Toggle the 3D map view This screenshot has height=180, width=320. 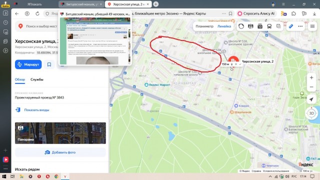311,113
